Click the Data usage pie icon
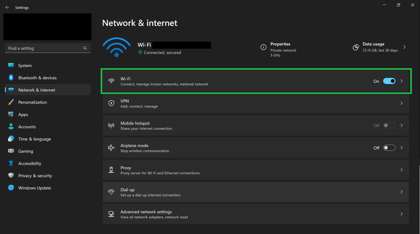 356,47
